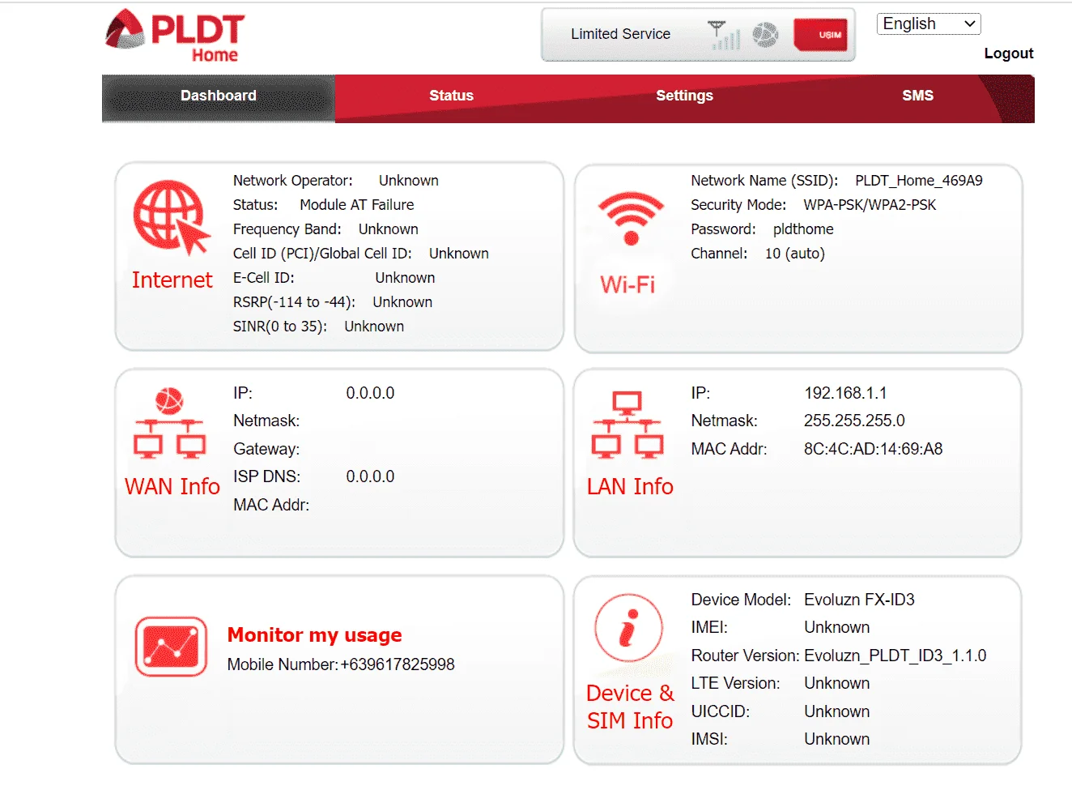1072x803 pixels.
Task: Click the RSRP(-114 to -44) label
Action: coord(294,302)
